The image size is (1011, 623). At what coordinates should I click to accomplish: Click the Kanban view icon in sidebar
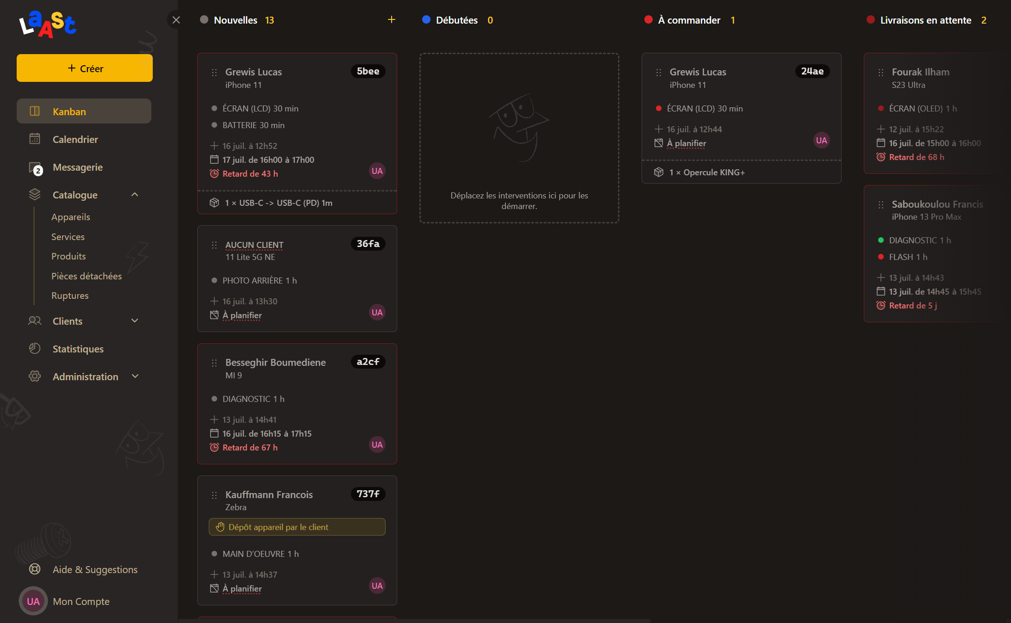[34, 111]
